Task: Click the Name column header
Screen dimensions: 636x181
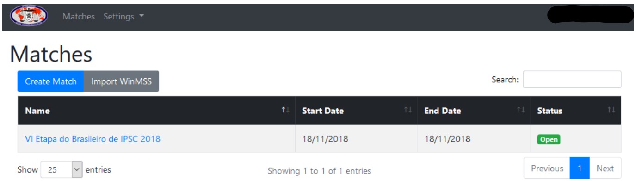Action: [x=156, y=111]
